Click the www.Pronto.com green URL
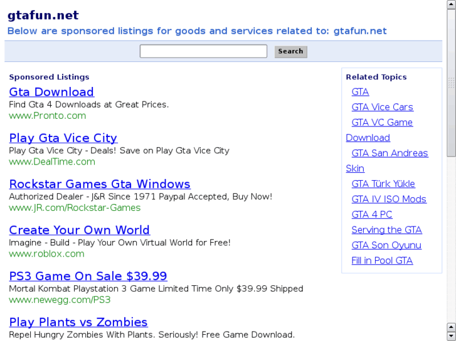 [48, 116]
